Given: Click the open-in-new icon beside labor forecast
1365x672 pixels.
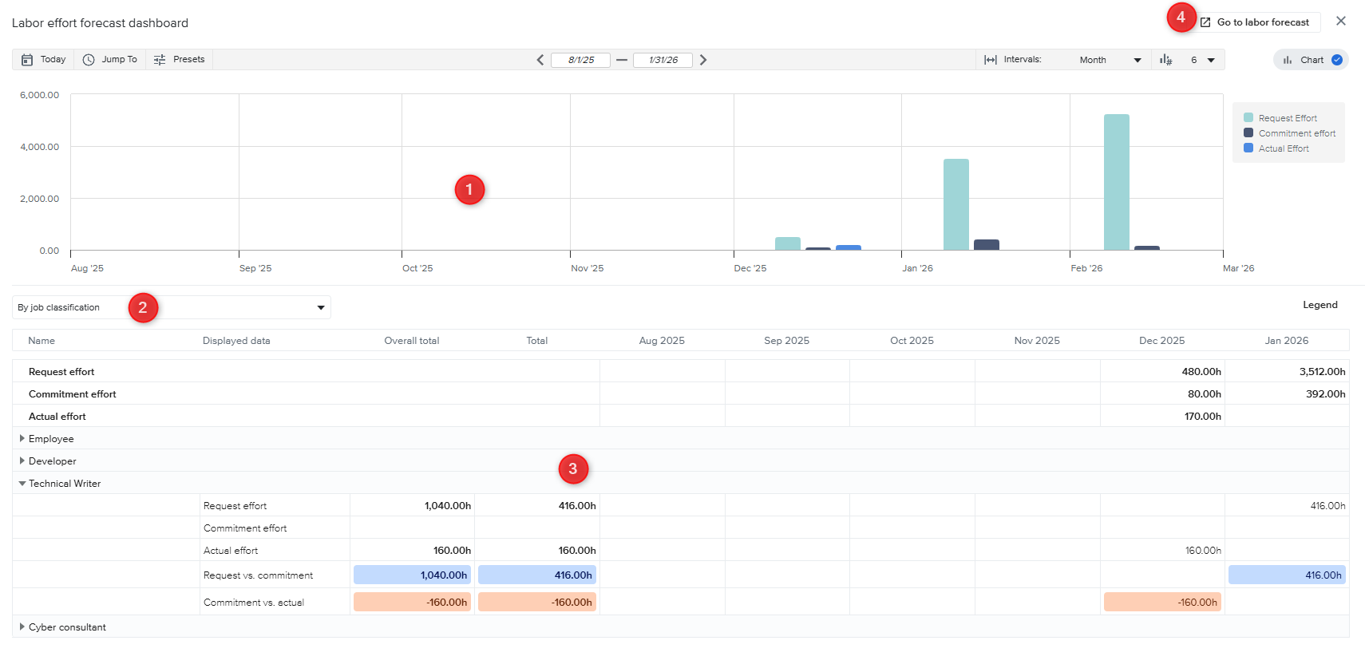Looking at the screenshot, I should coord(1205,22).
